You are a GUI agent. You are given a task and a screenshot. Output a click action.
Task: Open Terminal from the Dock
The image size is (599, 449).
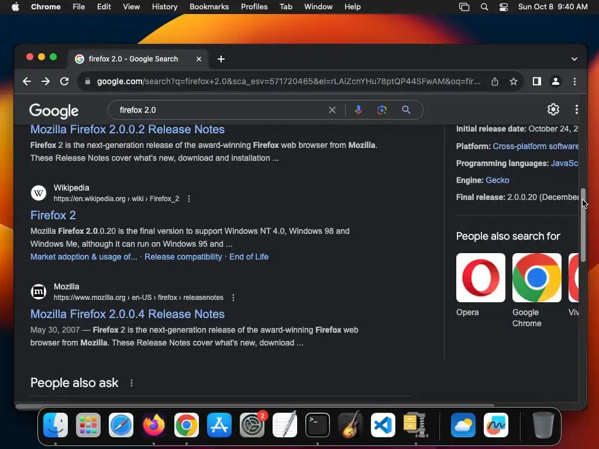coord(317,424)
